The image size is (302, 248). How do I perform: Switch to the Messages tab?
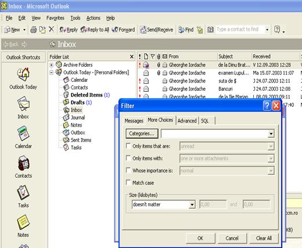[134, 121]
